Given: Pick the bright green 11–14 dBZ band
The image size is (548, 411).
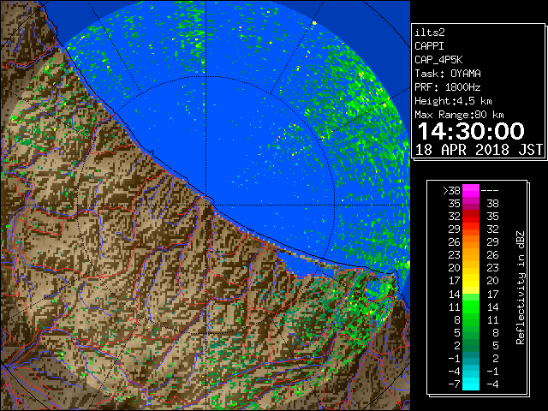Looking at the screenshot, I should click(471, 307).
